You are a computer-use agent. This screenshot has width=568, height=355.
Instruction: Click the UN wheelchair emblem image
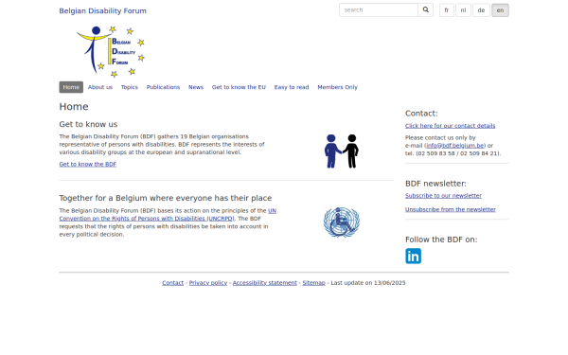point(341,222)
